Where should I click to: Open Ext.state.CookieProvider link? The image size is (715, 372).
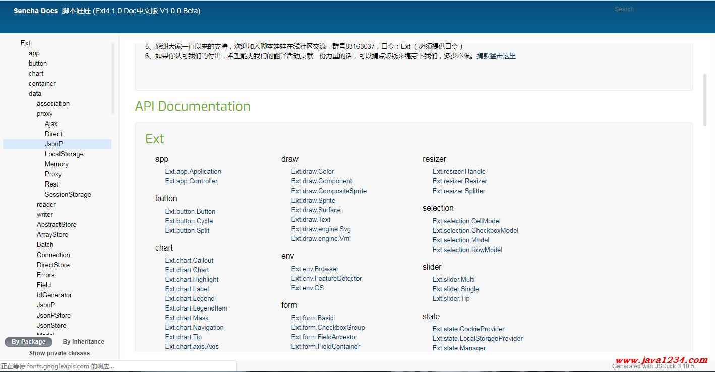(x=468, y=329)
